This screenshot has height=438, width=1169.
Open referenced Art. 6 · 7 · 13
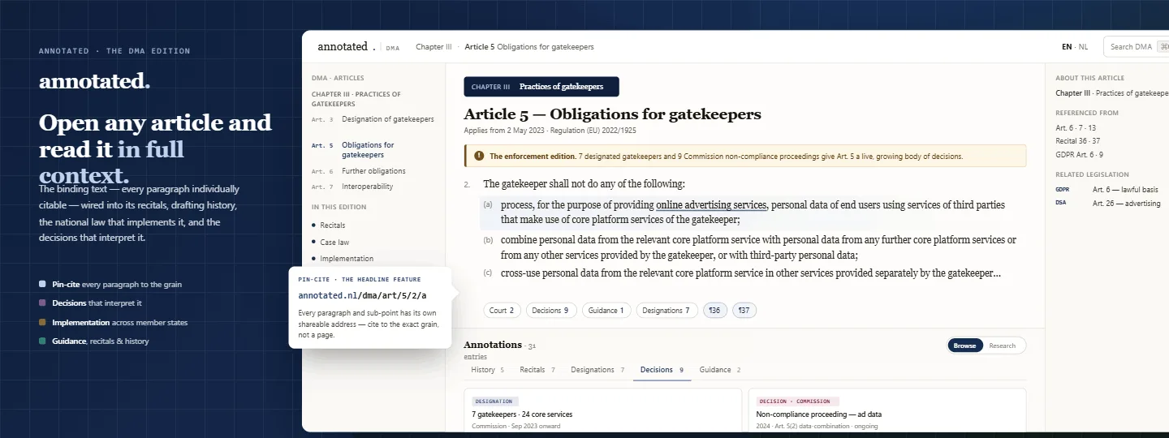point(1076,128)
